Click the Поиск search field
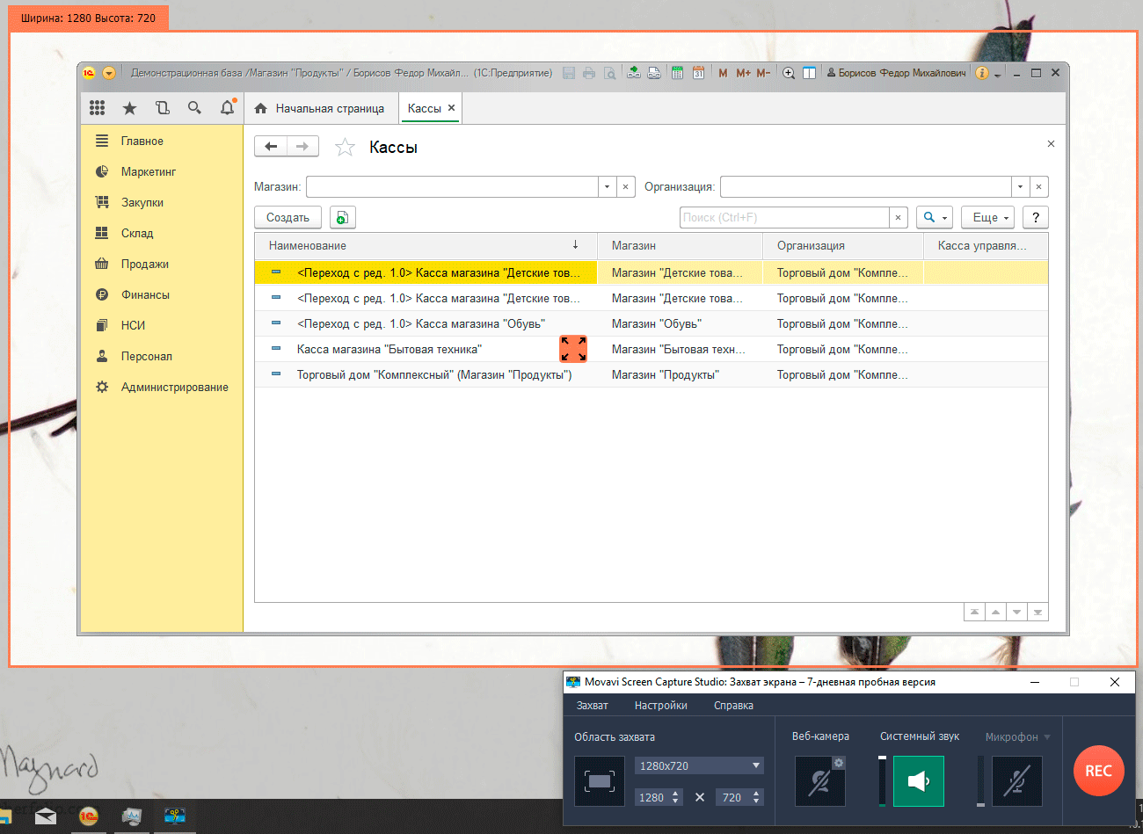1143x834 pixels. (x=783, y=217)
